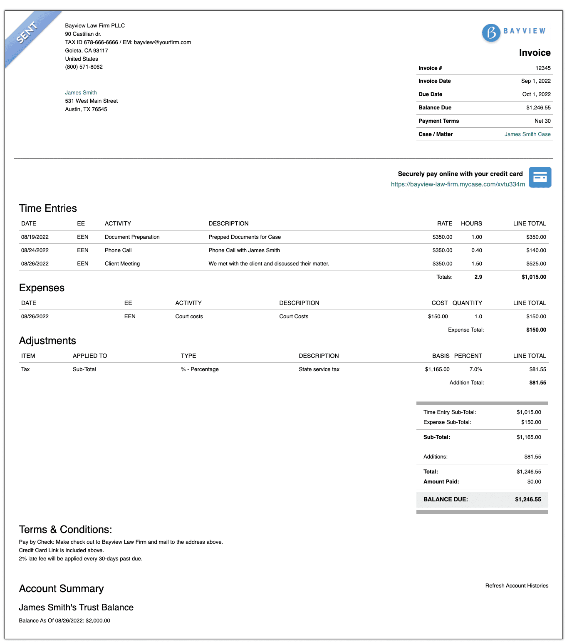Open the James Smith Case matter link
Viewport: 567px width, 642px height.
[527, 134]
